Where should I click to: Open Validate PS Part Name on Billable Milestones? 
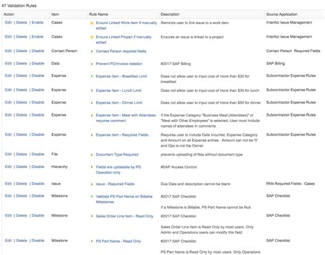point(124,199)
